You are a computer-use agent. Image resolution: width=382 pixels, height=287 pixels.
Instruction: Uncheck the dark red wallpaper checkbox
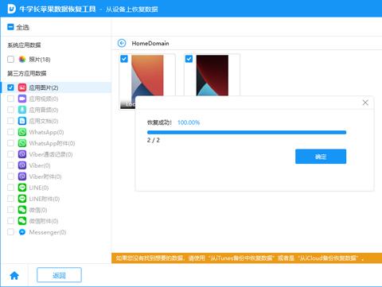[x=189, y=59]
